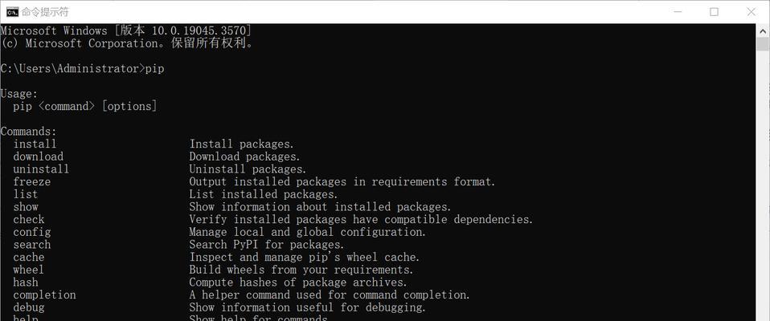
Task: Click the 'install' command name
Action: [35, 144]
